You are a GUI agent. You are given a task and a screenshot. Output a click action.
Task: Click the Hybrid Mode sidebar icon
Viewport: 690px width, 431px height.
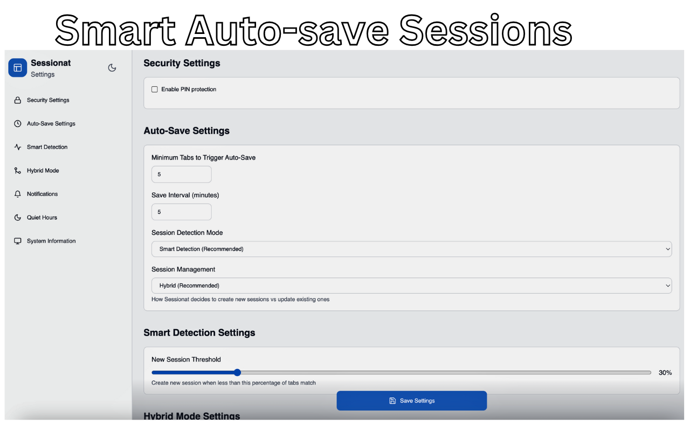click(18, 170)
